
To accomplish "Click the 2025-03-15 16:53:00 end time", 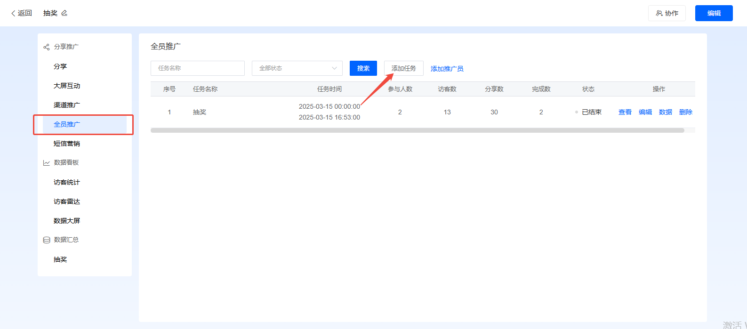I will [x=329, y=117].
